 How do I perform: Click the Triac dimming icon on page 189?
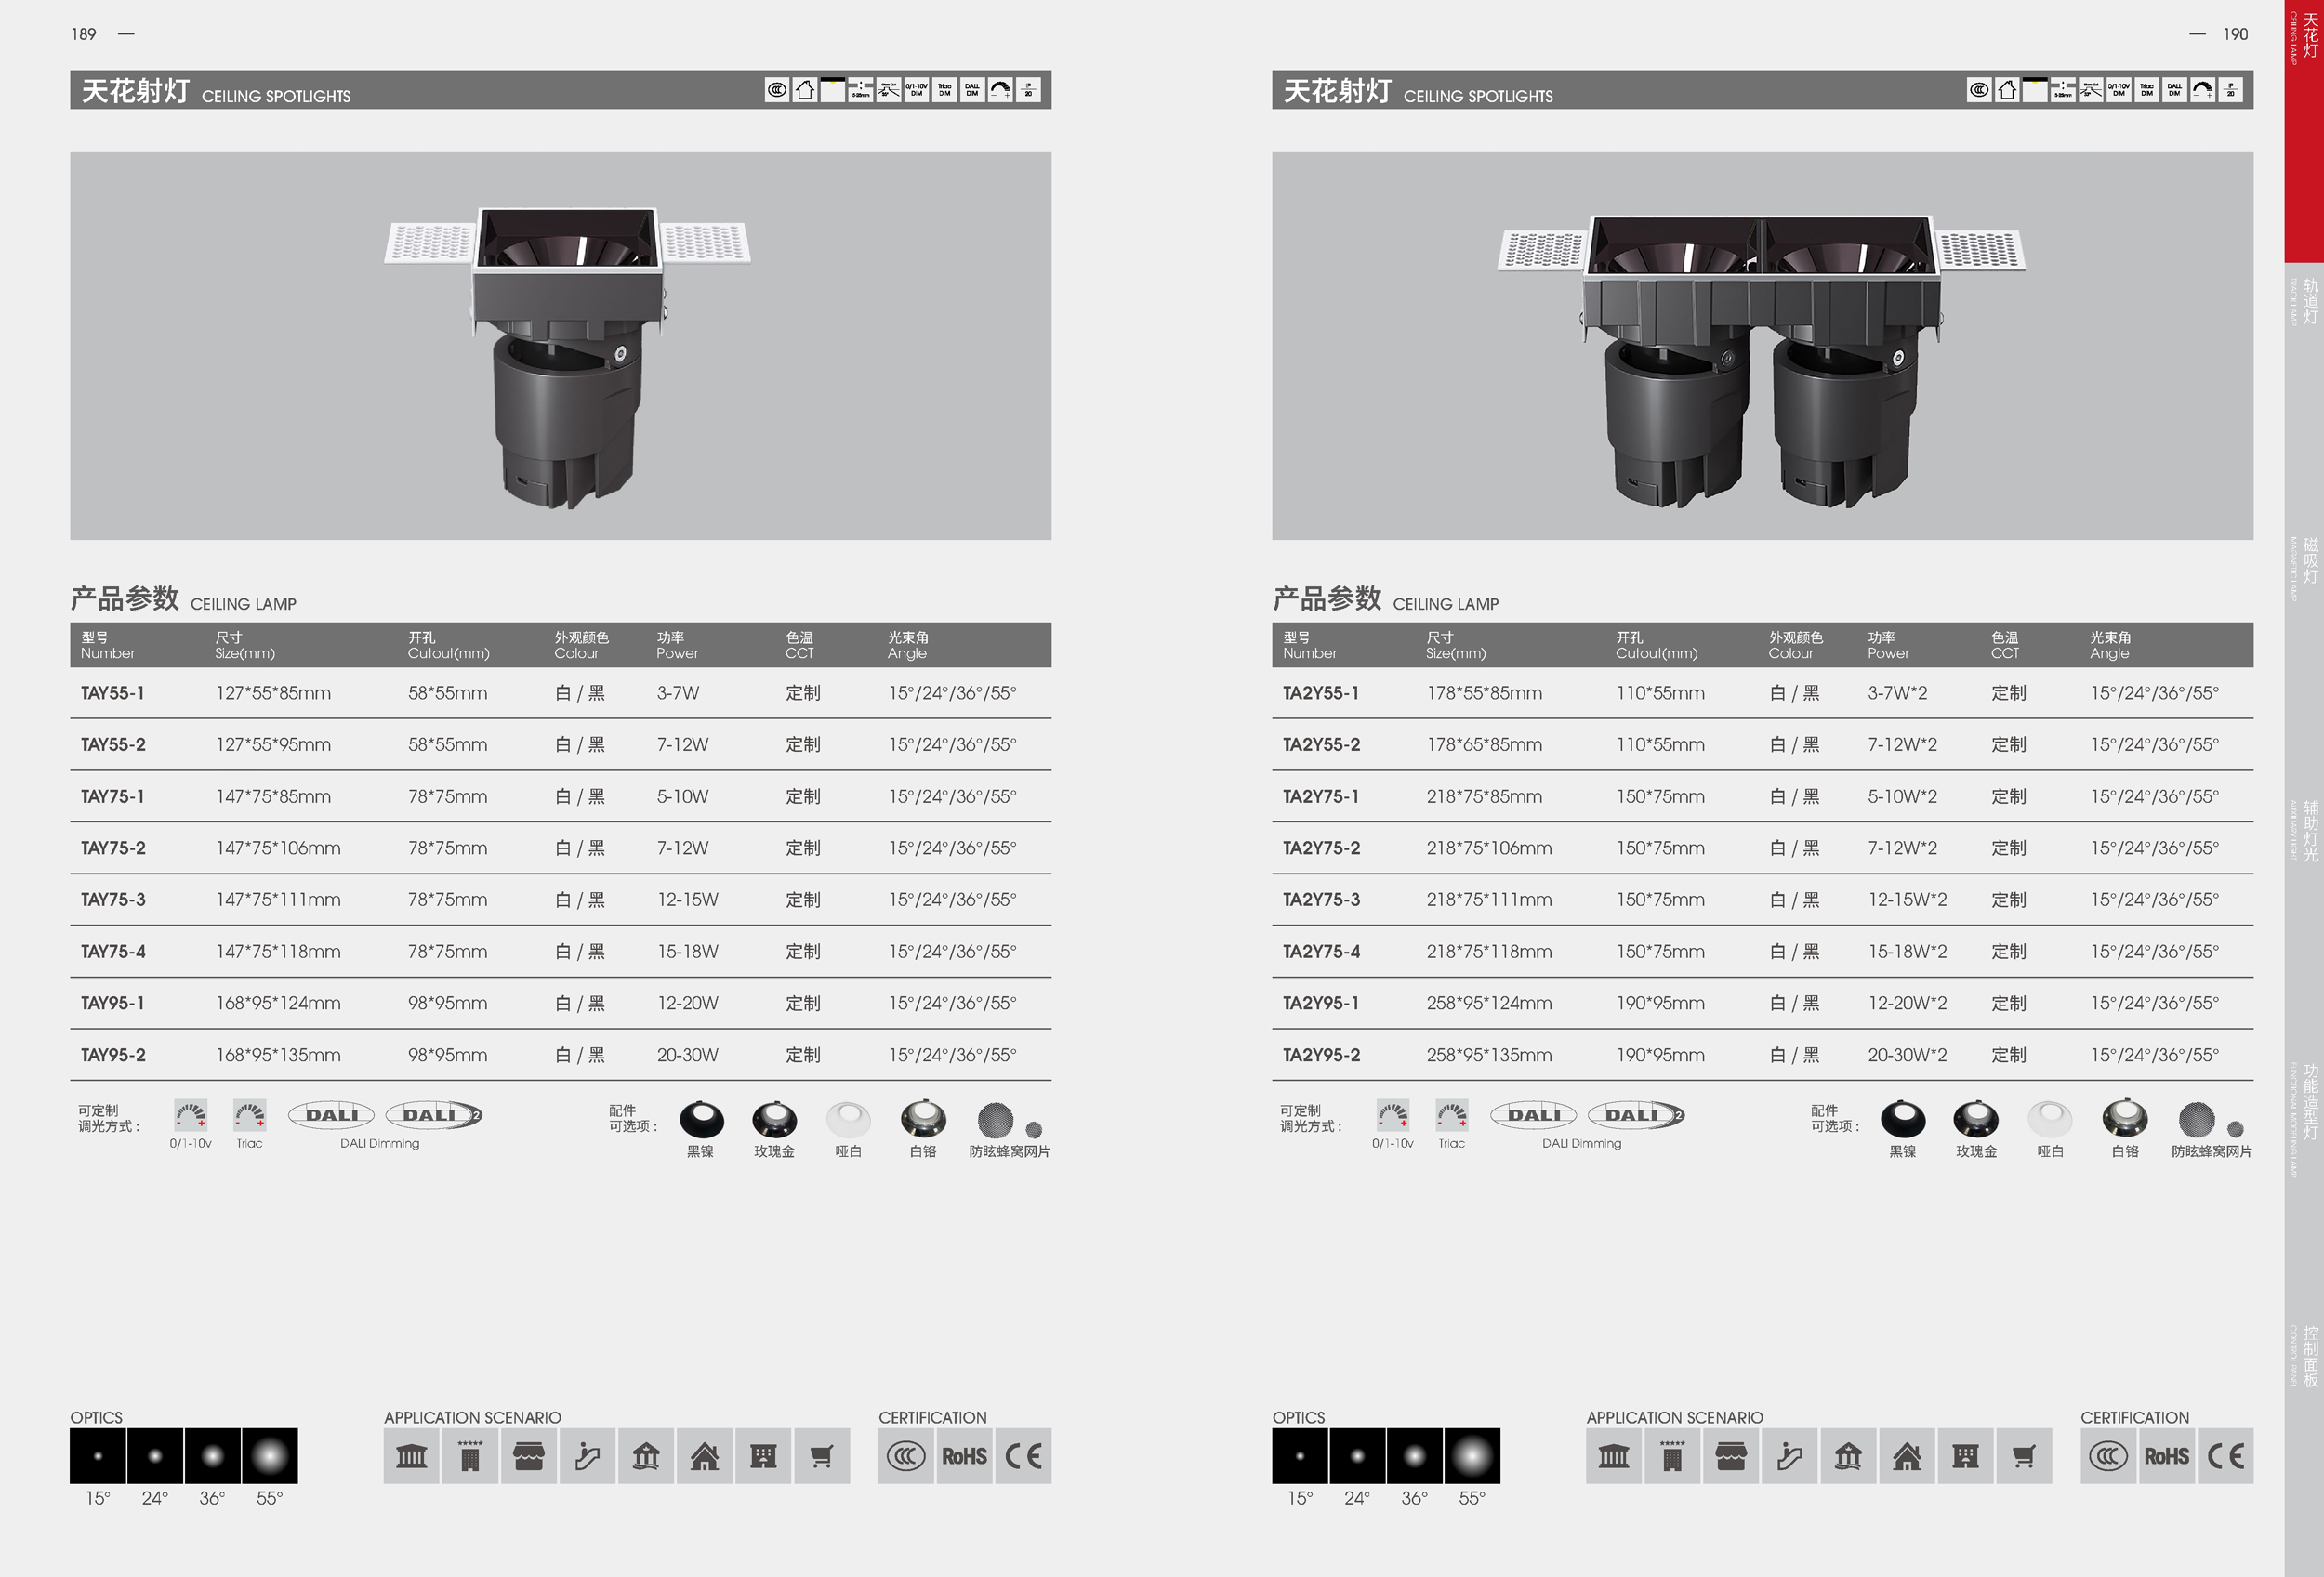pos(249,1115)
